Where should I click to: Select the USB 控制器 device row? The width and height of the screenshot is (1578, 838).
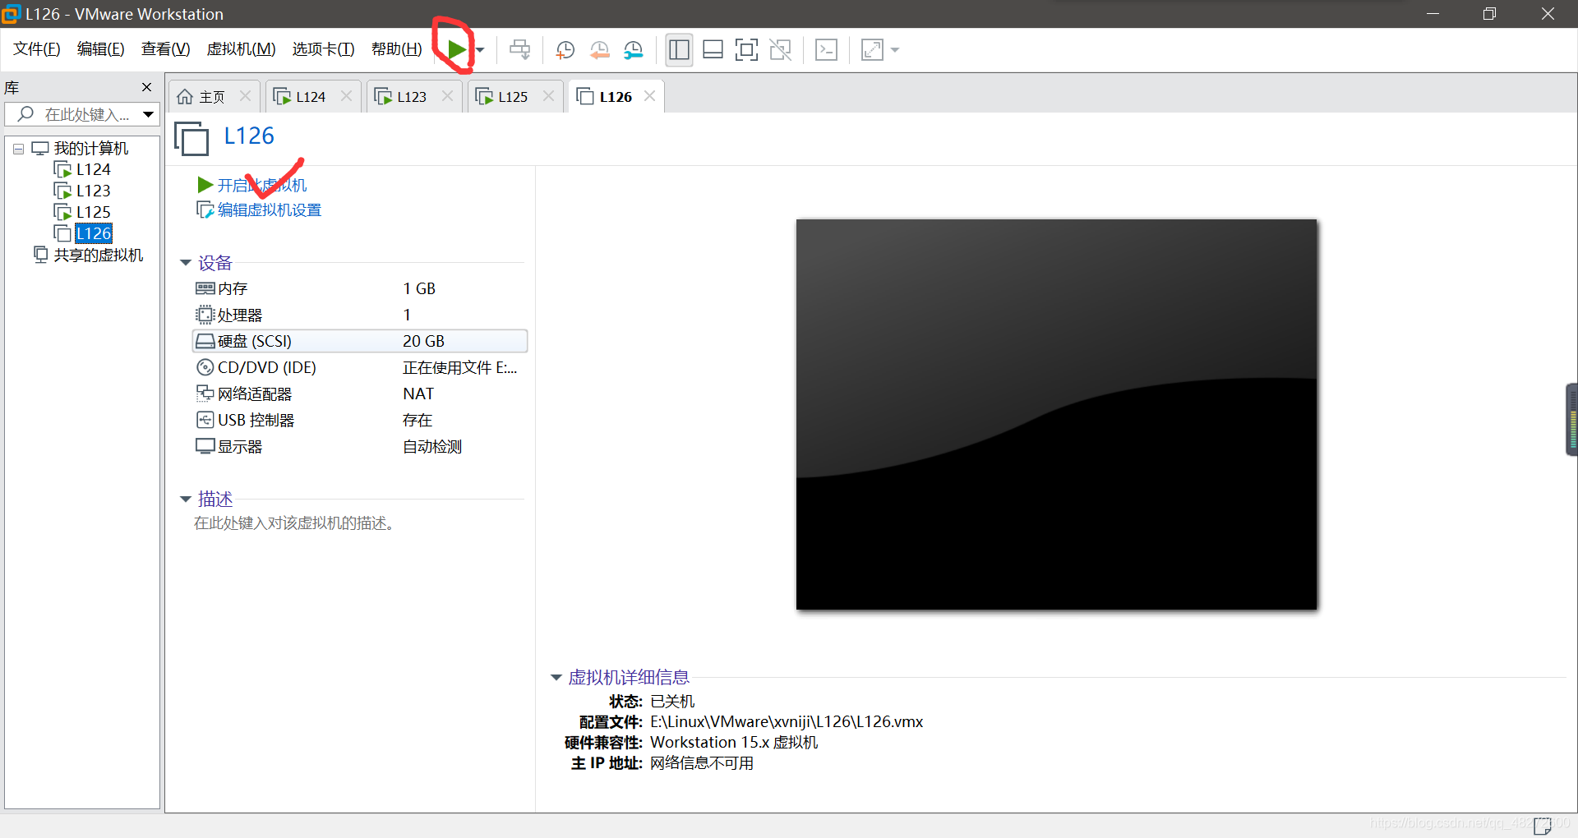click(x=360, y=420)
